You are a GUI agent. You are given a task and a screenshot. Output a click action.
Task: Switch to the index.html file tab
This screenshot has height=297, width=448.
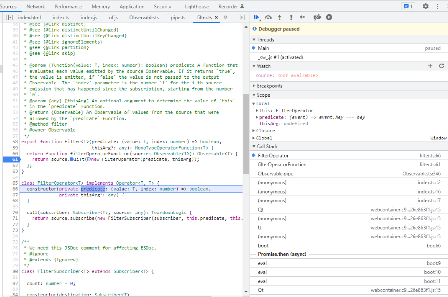[30, 18]
